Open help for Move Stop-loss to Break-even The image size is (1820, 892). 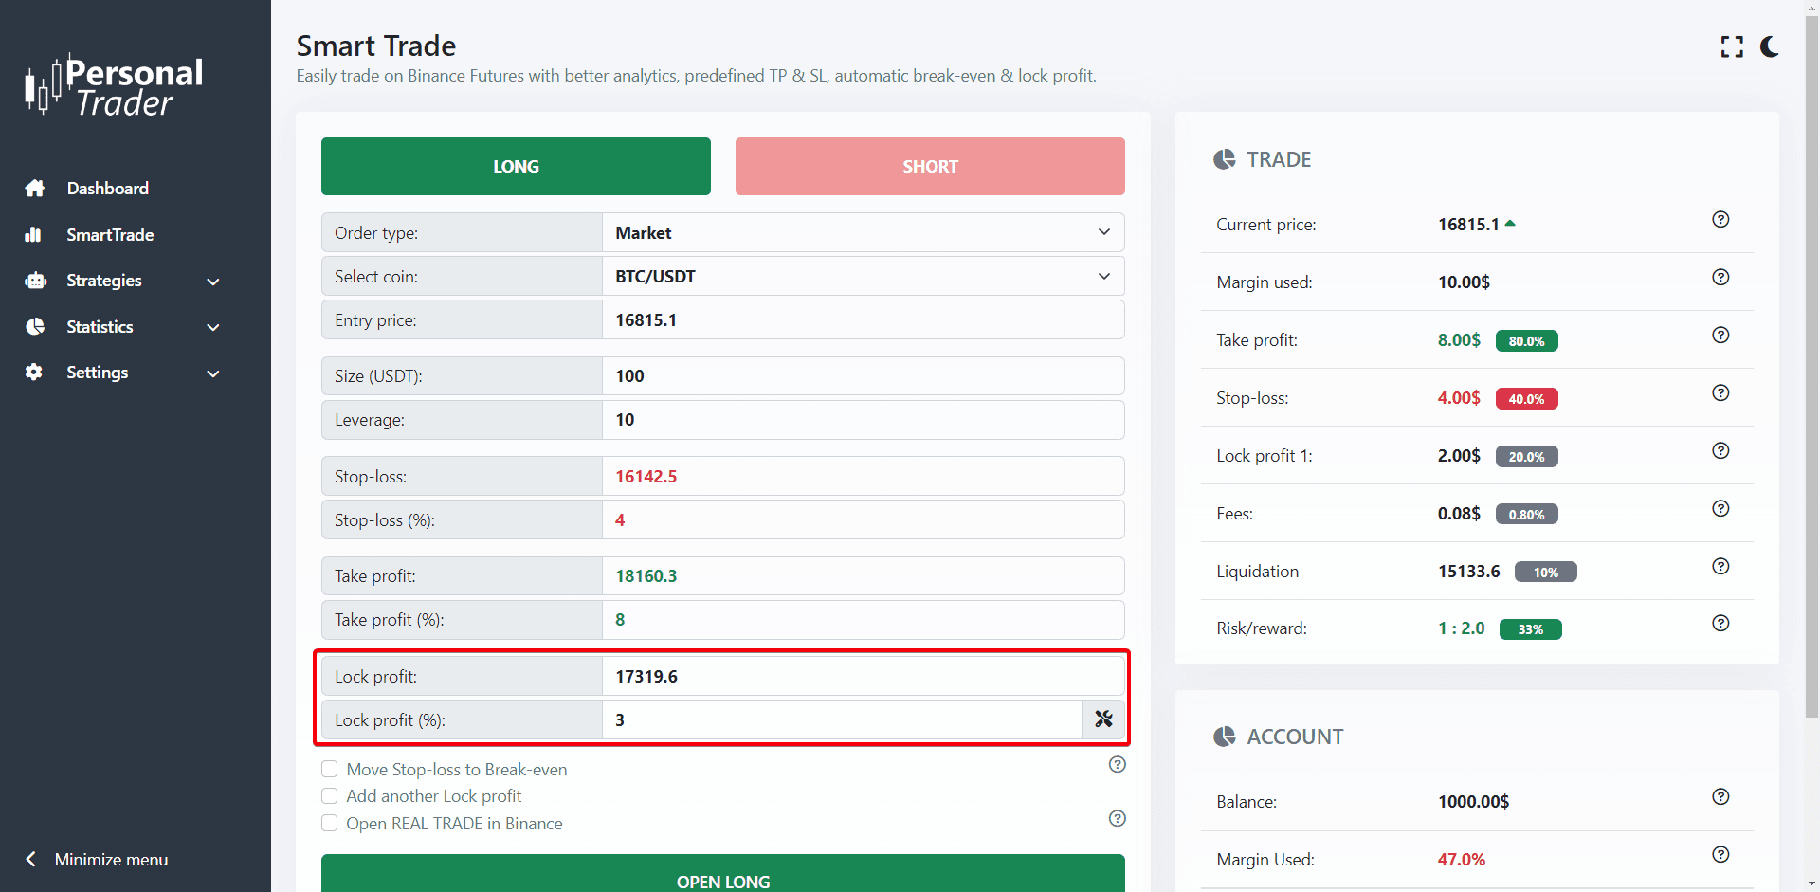coord(1118,765)
